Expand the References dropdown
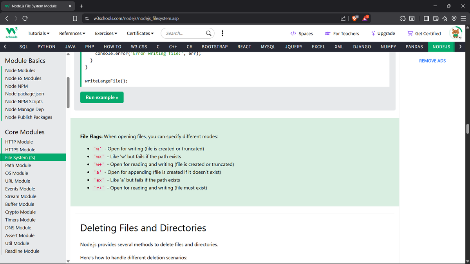The width and height of the screenshot is (470, 264). 72,33
